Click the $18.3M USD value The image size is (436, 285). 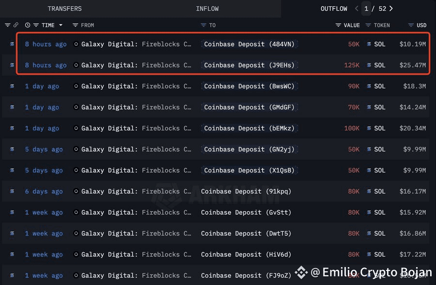coord(414,86)
